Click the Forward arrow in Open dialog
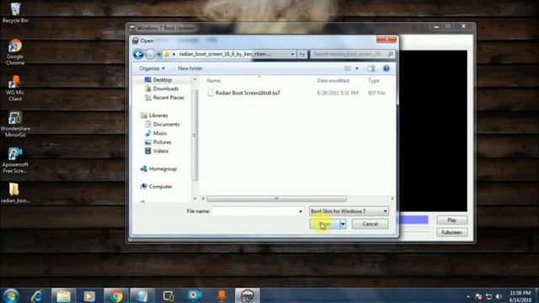The image size is (539, 303). [150, 54]
